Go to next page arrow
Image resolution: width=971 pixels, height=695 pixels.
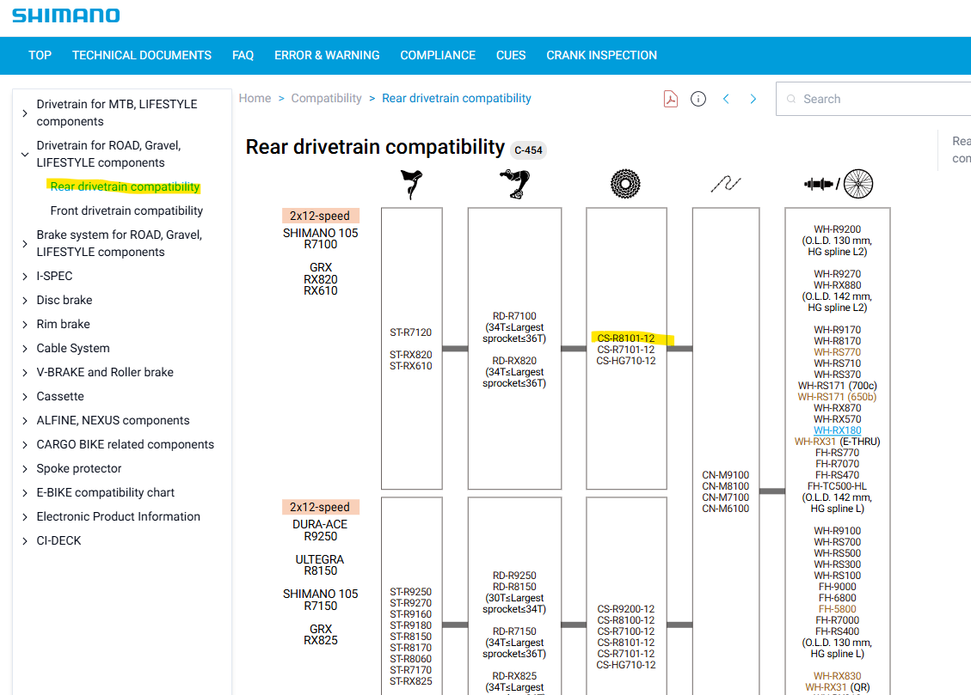[753, 99]
